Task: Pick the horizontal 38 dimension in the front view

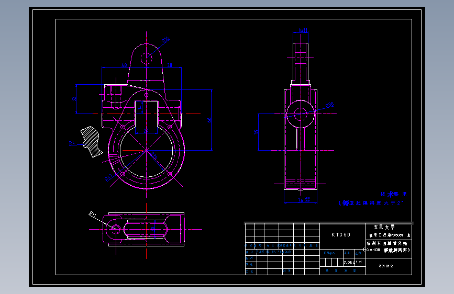Action: click(x=170, y=65)
